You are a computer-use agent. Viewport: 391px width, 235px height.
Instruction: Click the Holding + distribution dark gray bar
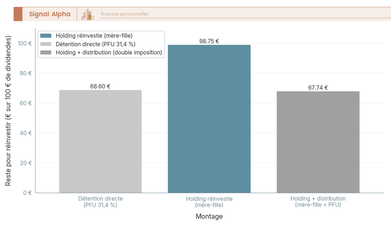pos(318,142)
